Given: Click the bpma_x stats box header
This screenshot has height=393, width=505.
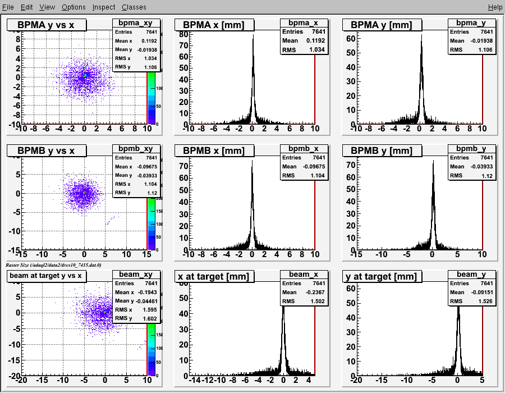Looking at the screenshot, I should (x=304, y=23).
